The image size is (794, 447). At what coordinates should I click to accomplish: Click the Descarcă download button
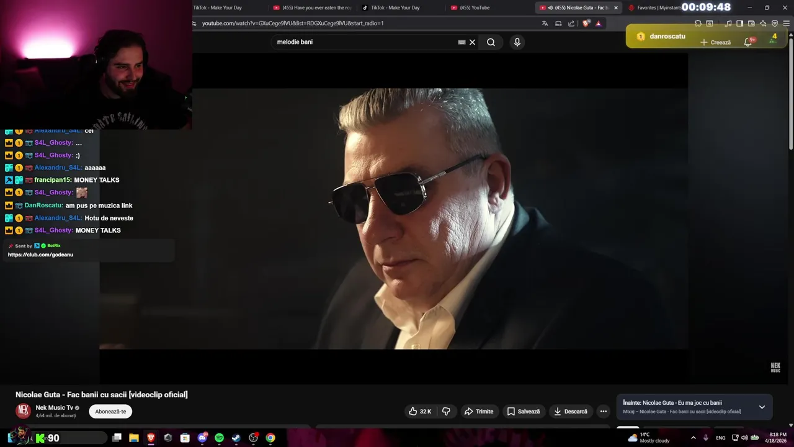click(x=571, y=412)
